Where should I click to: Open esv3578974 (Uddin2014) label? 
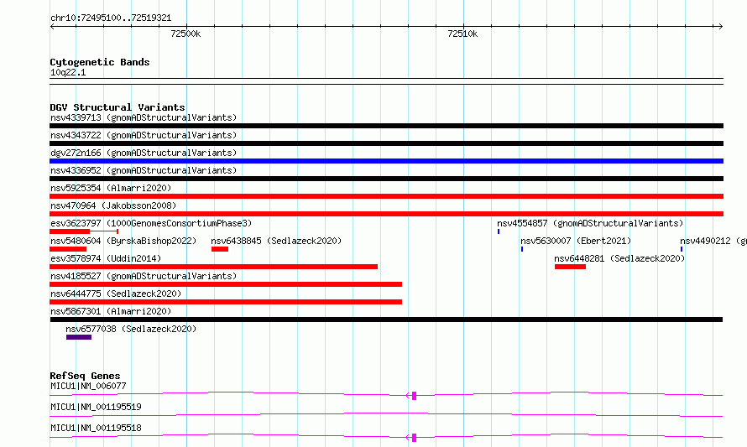[x=106, y=258]
